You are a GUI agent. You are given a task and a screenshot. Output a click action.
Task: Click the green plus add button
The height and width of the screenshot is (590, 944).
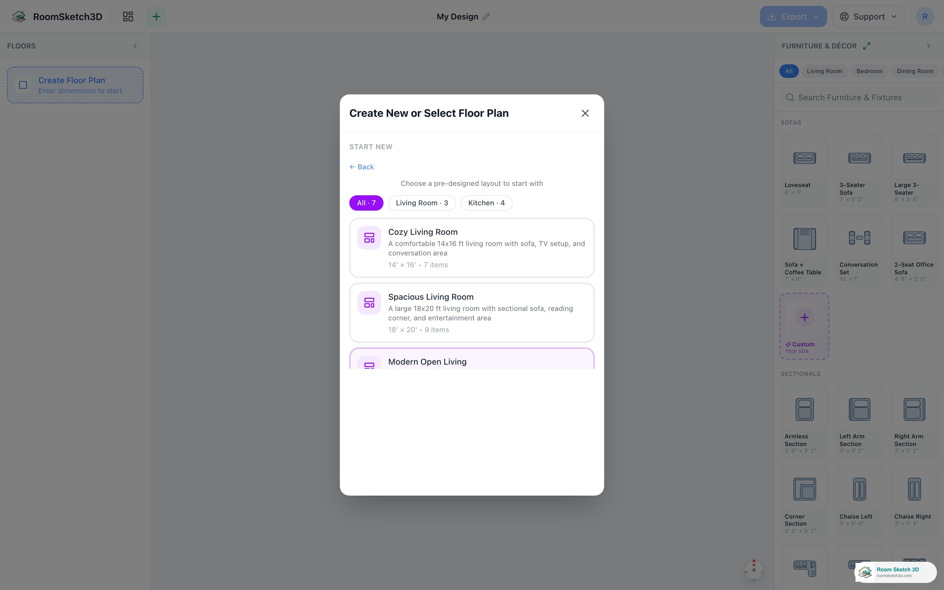(156, 17)
